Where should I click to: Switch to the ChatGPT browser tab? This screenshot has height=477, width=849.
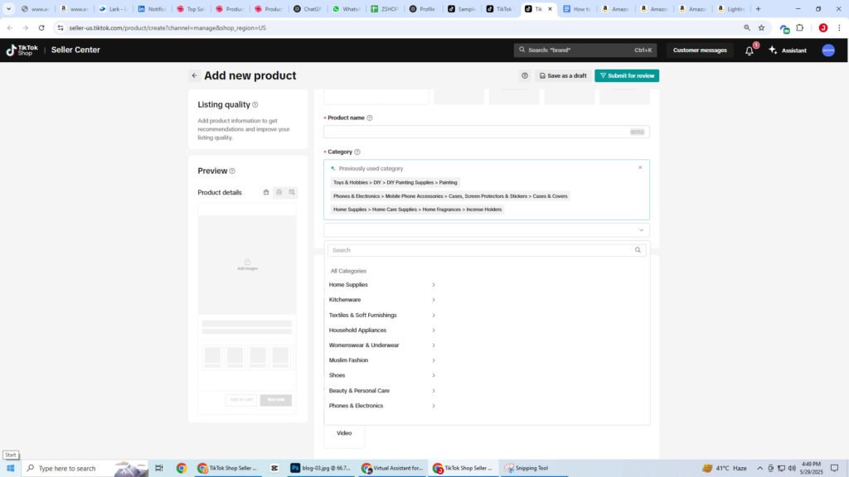(x=307, y=8)
